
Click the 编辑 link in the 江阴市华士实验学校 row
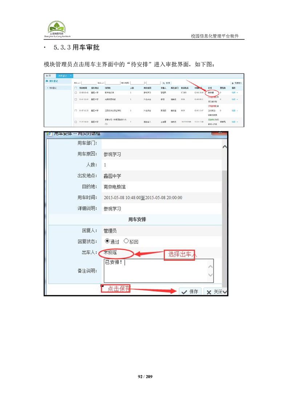point(234,111)
